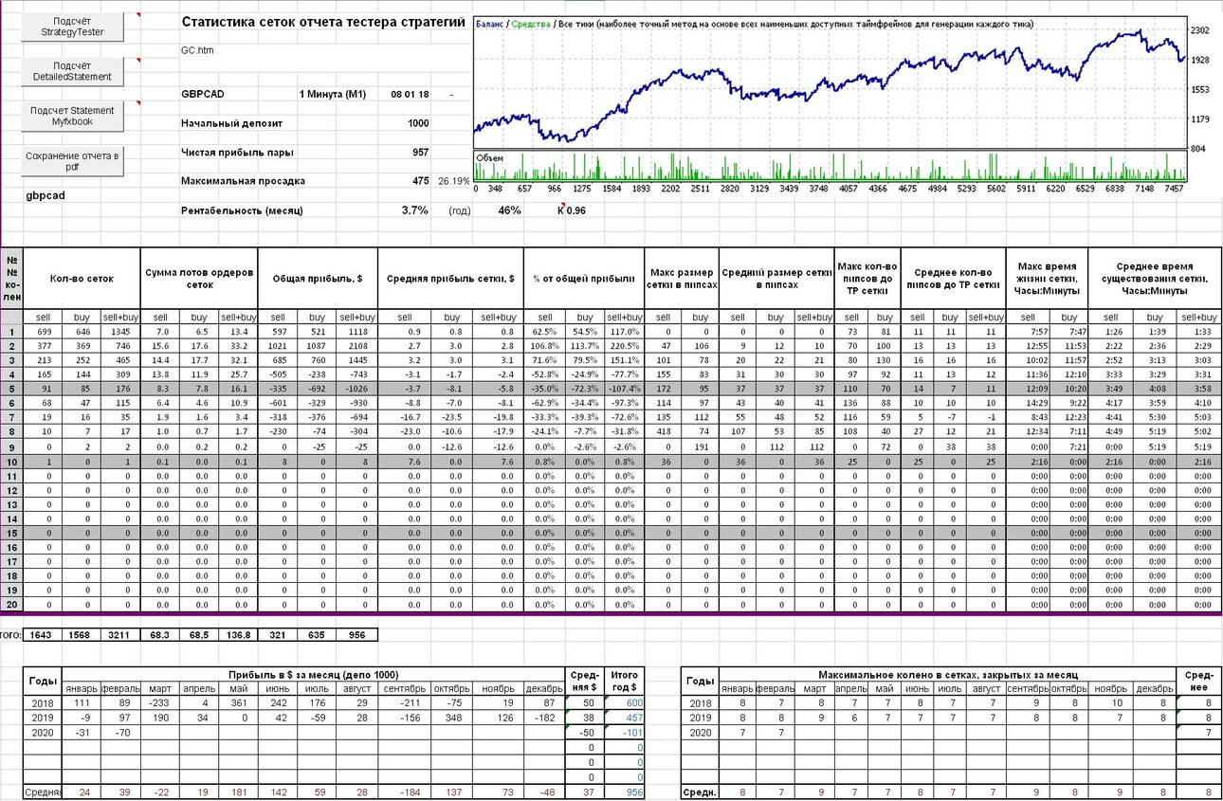Select the GC.htm file name cell
Viewport: 1223px width, 801px height.
[x=195, y=49]
